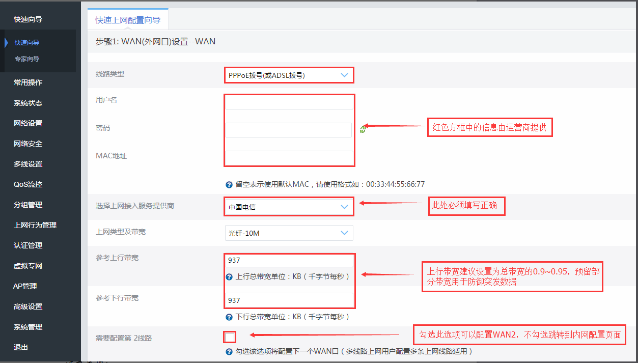Click the help icon beside the next WAN port hint

[229, 352]
